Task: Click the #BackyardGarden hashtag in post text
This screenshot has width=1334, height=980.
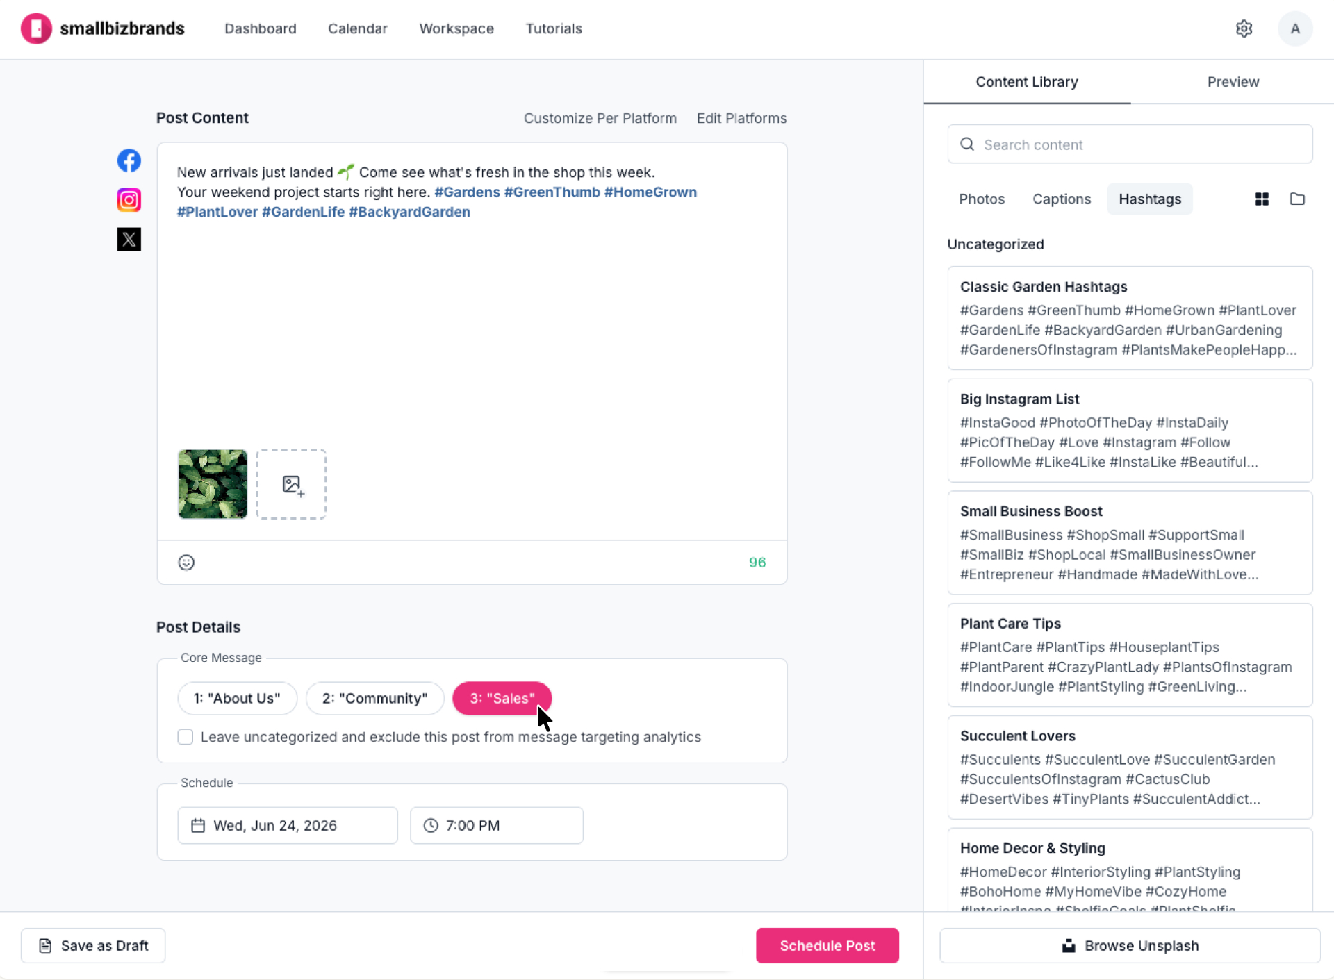Action: point(409,212)
